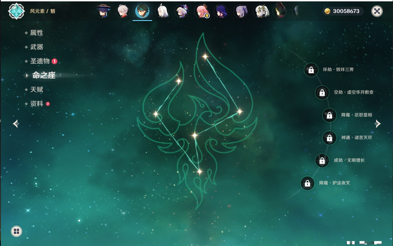Click the Mora amount 30058673
Image resolution: width=393 pixels, height=246 pixels.
pos(346,11)
